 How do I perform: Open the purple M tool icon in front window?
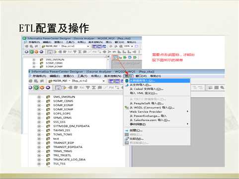pyautogui.click(x=48, y=88)
